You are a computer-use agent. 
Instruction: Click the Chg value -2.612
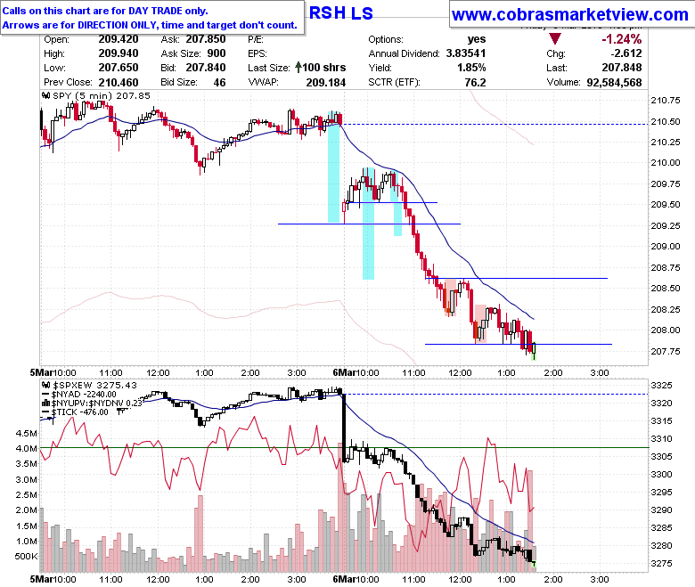click(x=625, y=53)
